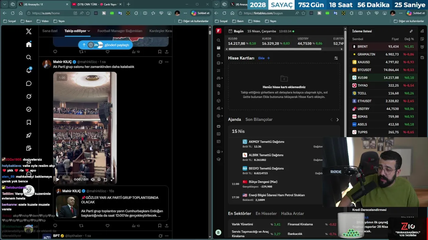Open X notifications bell

click(x=29, y=70)
